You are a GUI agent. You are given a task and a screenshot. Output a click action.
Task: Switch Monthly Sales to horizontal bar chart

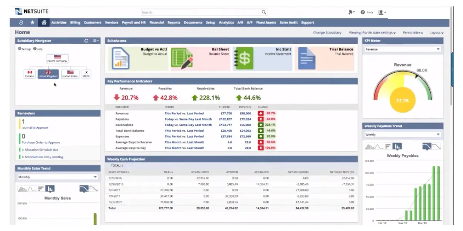click(41, 189)
